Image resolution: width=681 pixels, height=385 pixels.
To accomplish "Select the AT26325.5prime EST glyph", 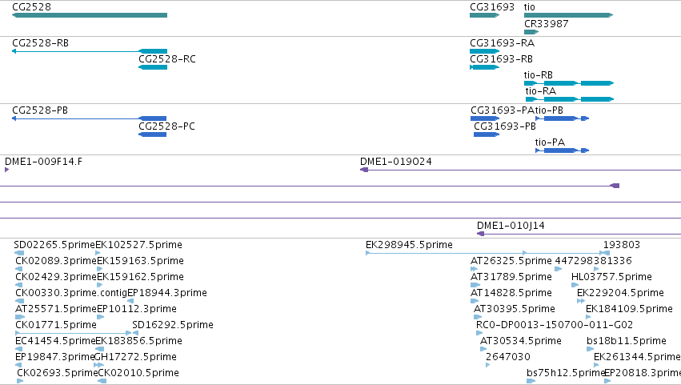I will [474, 269].
